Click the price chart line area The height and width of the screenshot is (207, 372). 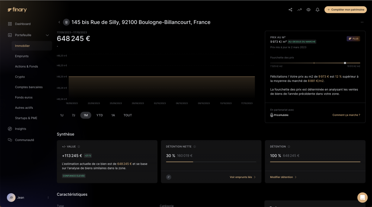[162, 77]
